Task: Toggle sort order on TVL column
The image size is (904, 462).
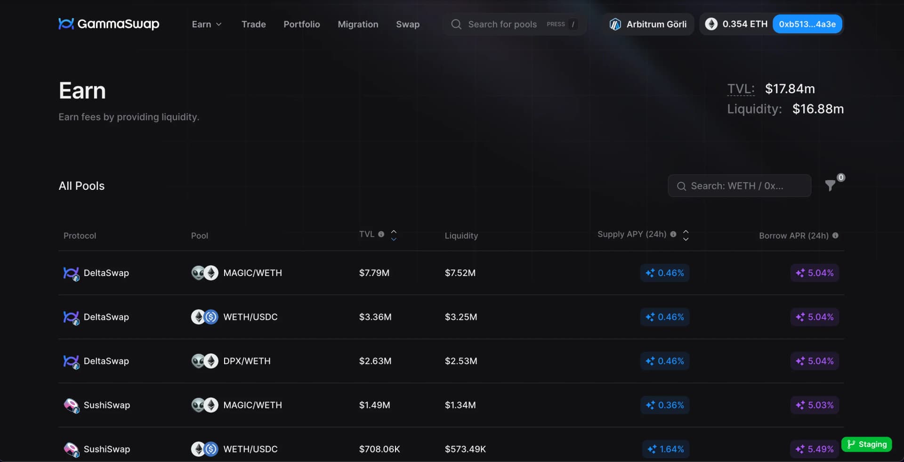Action: tap(394, 235)
